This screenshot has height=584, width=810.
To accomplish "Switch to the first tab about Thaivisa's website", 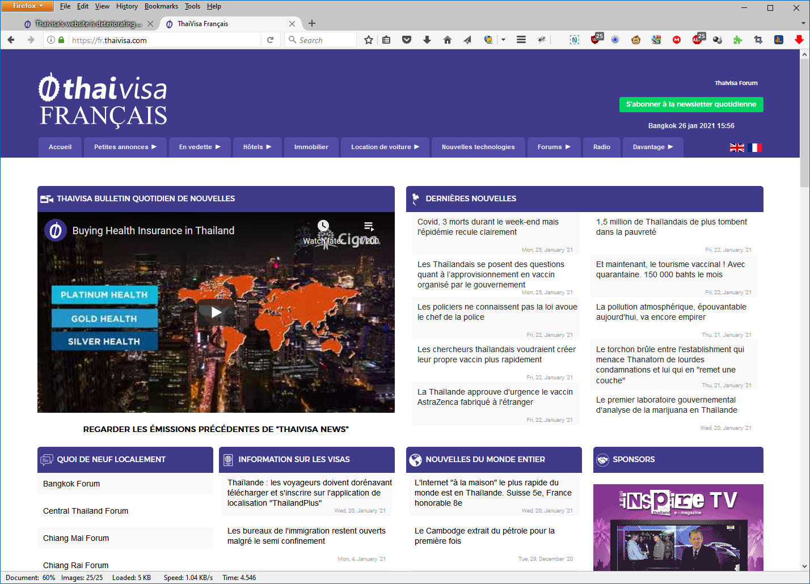I will click(85, 24).
